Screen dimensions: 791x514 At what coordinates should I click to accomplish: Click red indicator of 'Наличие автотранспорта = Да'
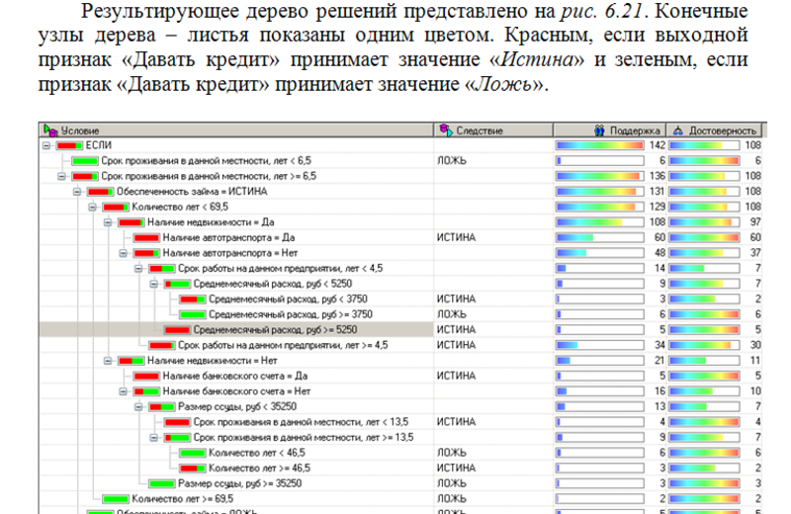[146, 238]
